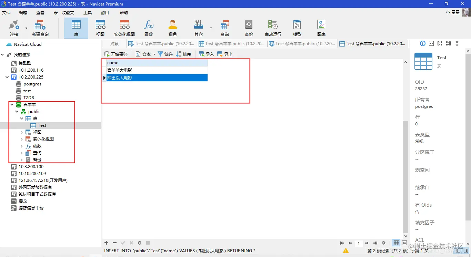Open the 收藏夹 (Favorites) menu
471x257 pixels.
[x=68, y=12]
